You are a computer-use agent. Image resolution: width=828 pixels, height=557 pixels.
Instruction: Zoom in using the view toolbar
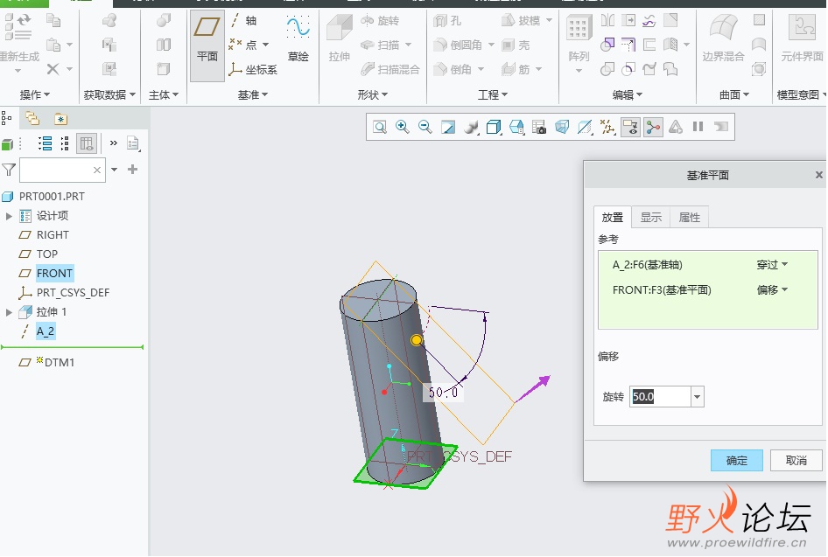point(403,127)
